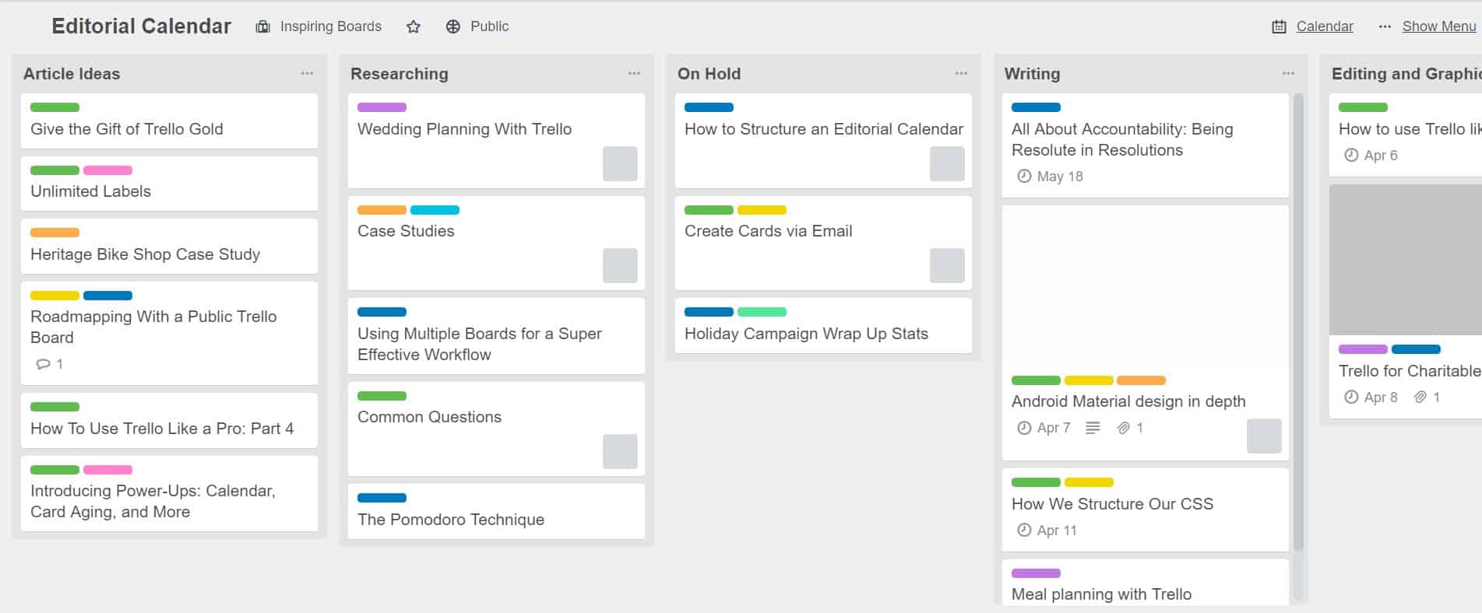The height and width of the screenshot is (613, 1482).
Task: Open the Writing list actions menu
Action: click(x=1288, y=73)
